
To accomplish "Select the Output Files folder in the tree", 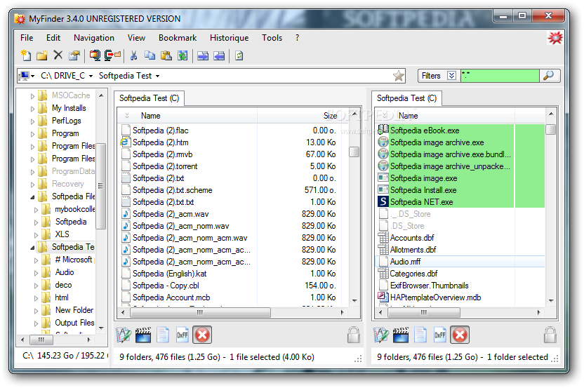I will [74, 323].
